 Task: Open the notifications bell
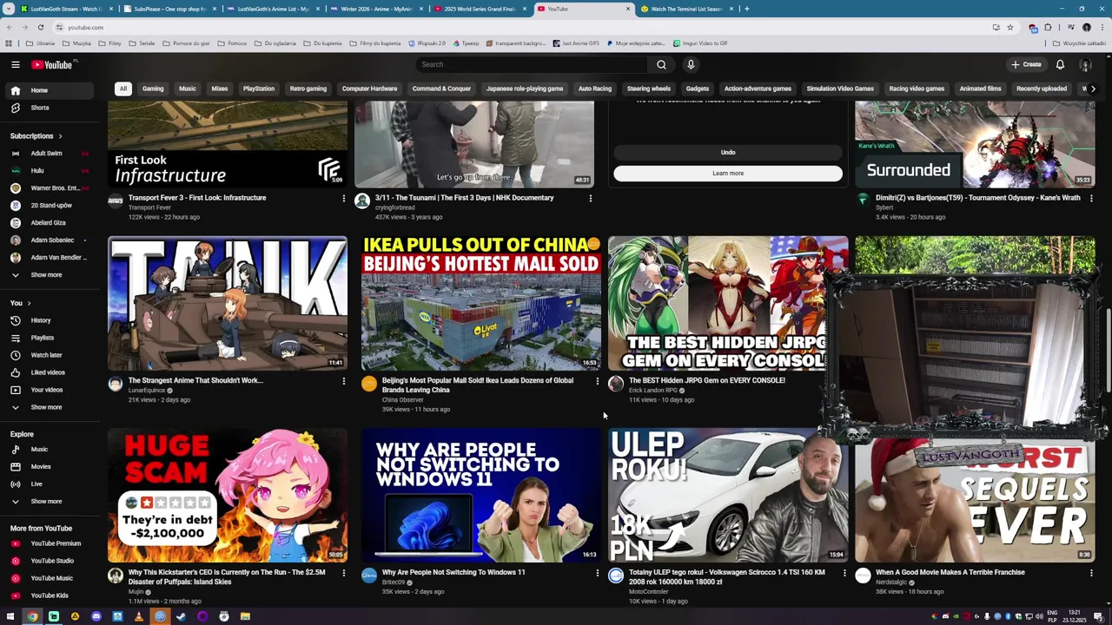(1060, 64)
